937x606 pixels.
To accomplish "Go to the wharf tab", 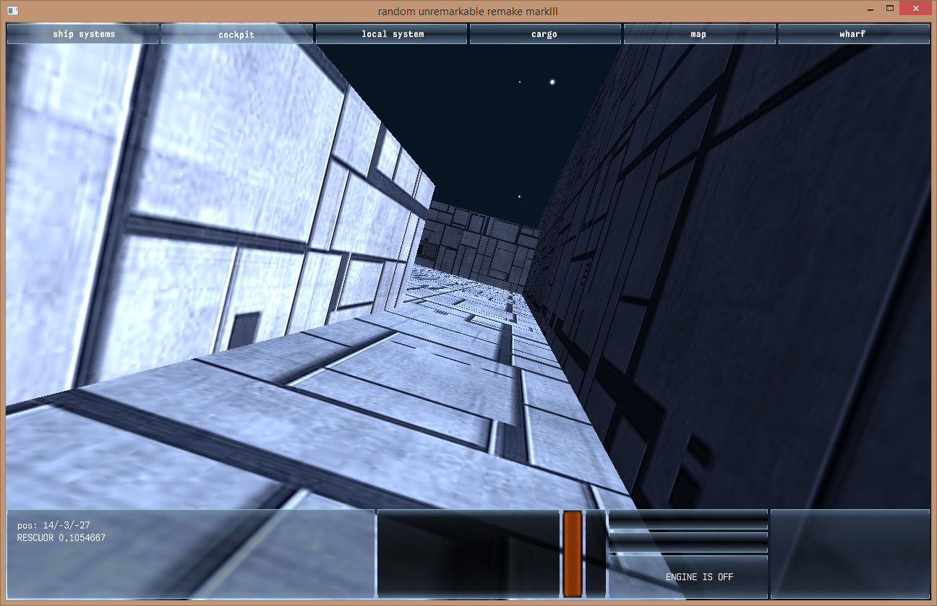I will tap(853, 34).
